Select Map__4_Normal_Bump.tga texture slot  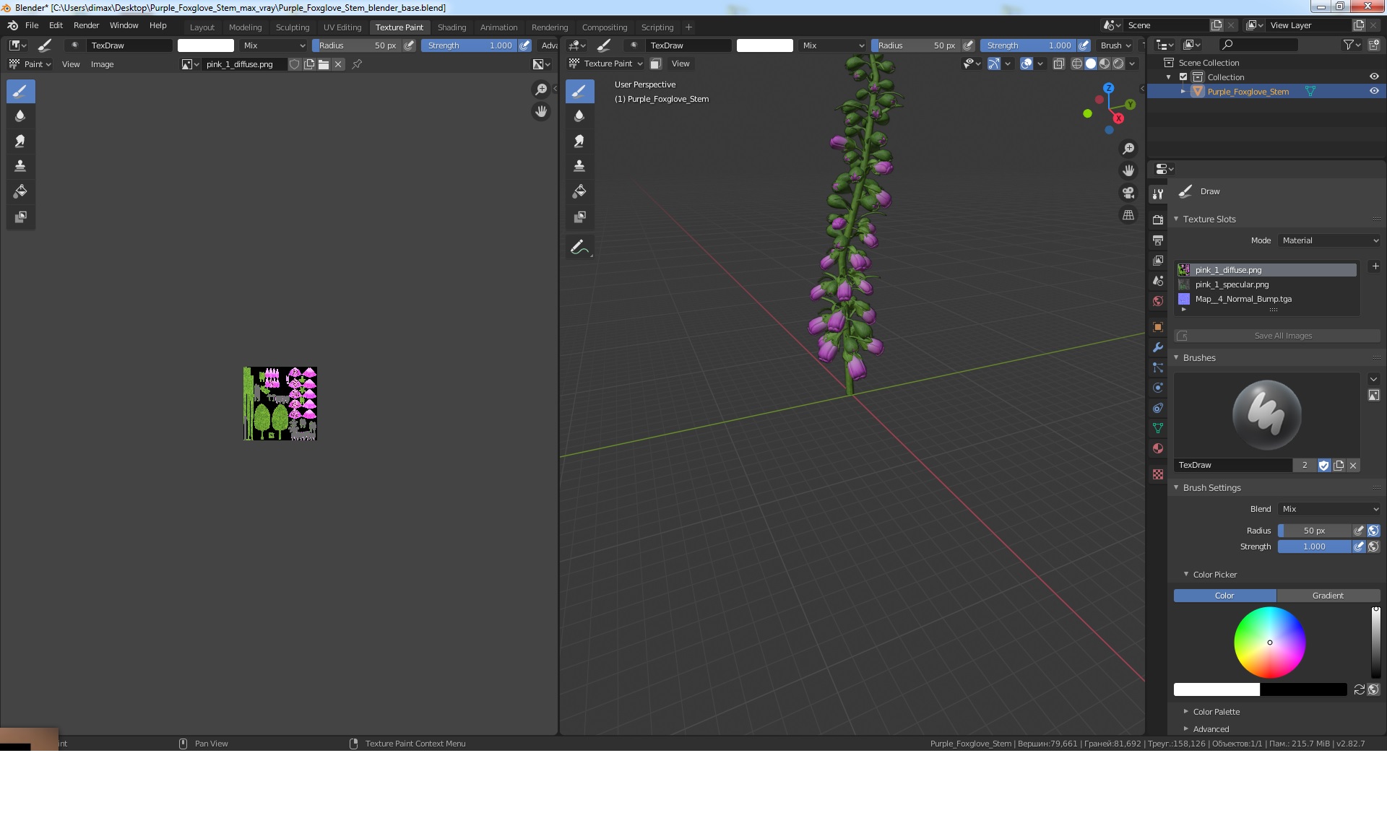(x=1266, y=299)
